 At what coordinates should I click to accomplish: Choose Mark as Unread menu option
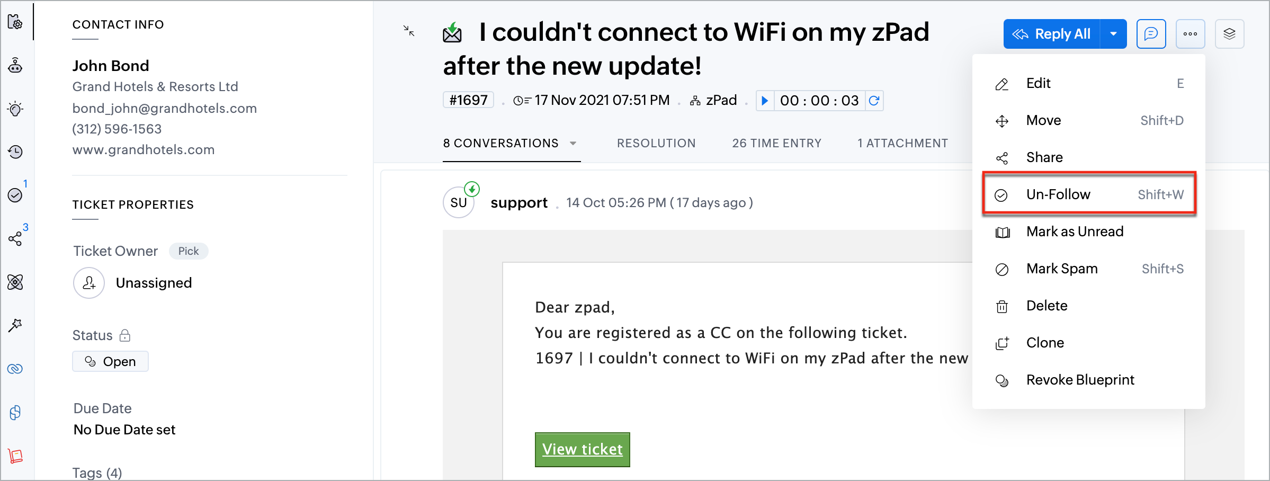1075,231
